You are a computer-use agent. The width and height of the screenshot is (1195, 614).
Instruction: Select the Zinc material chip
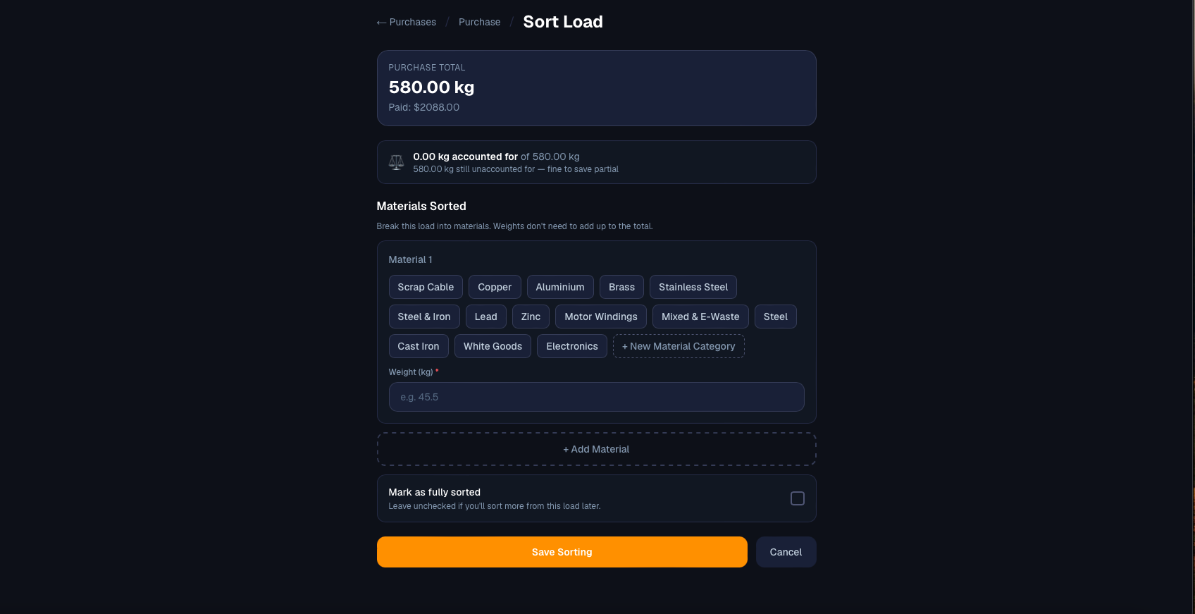click(531, 317)
